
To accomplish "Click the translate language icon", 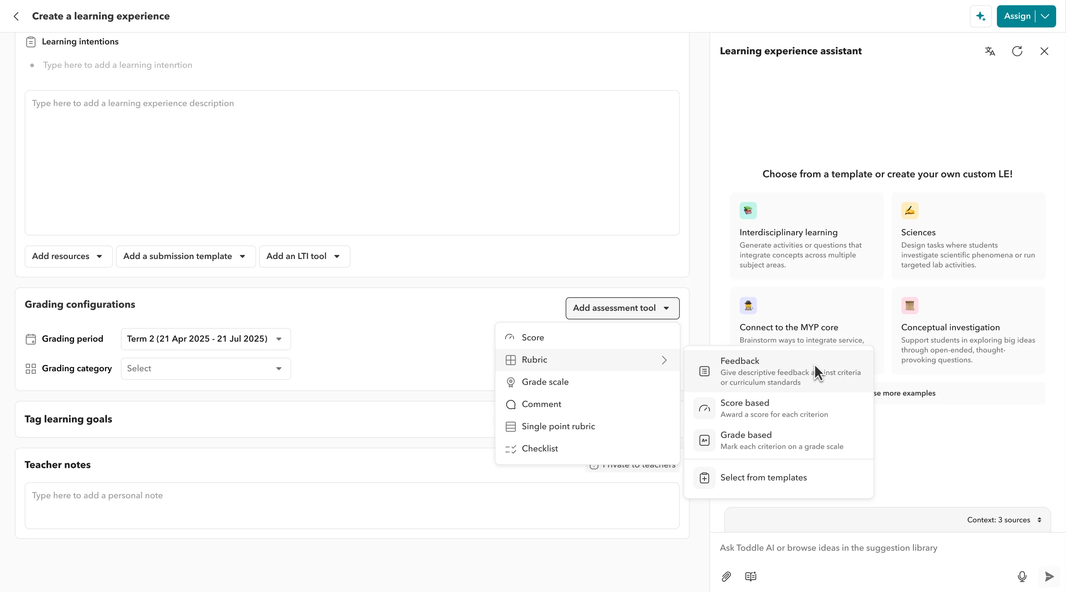I will [x=990, y=51].
